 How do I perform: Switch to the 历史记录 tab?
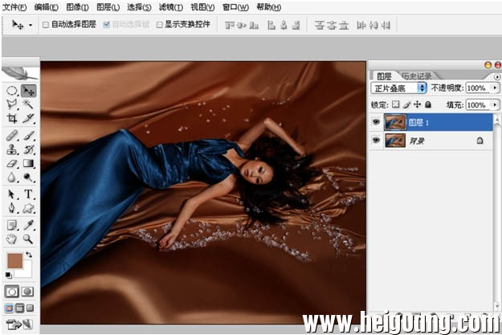(417, 76)
